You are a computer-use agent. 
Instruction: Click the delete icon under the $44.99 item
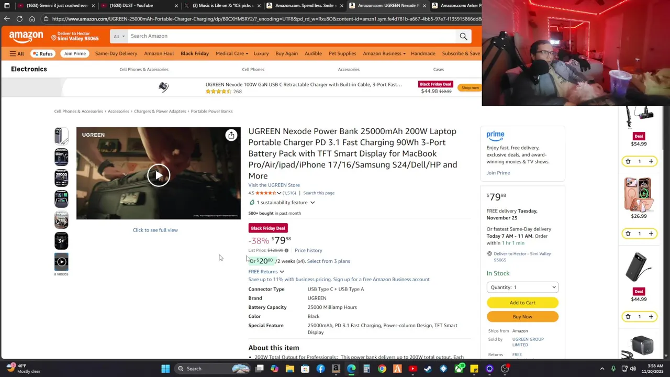628,316
